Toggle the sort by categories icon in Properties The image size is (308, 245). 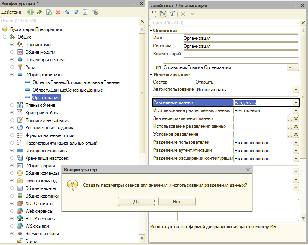pos(163,14)
